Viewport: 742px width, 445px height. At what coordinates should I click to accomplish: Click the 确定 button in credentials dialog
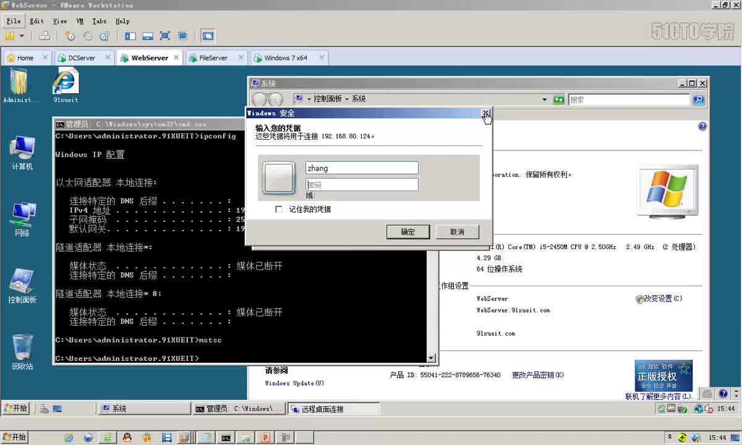pos(408,232)
